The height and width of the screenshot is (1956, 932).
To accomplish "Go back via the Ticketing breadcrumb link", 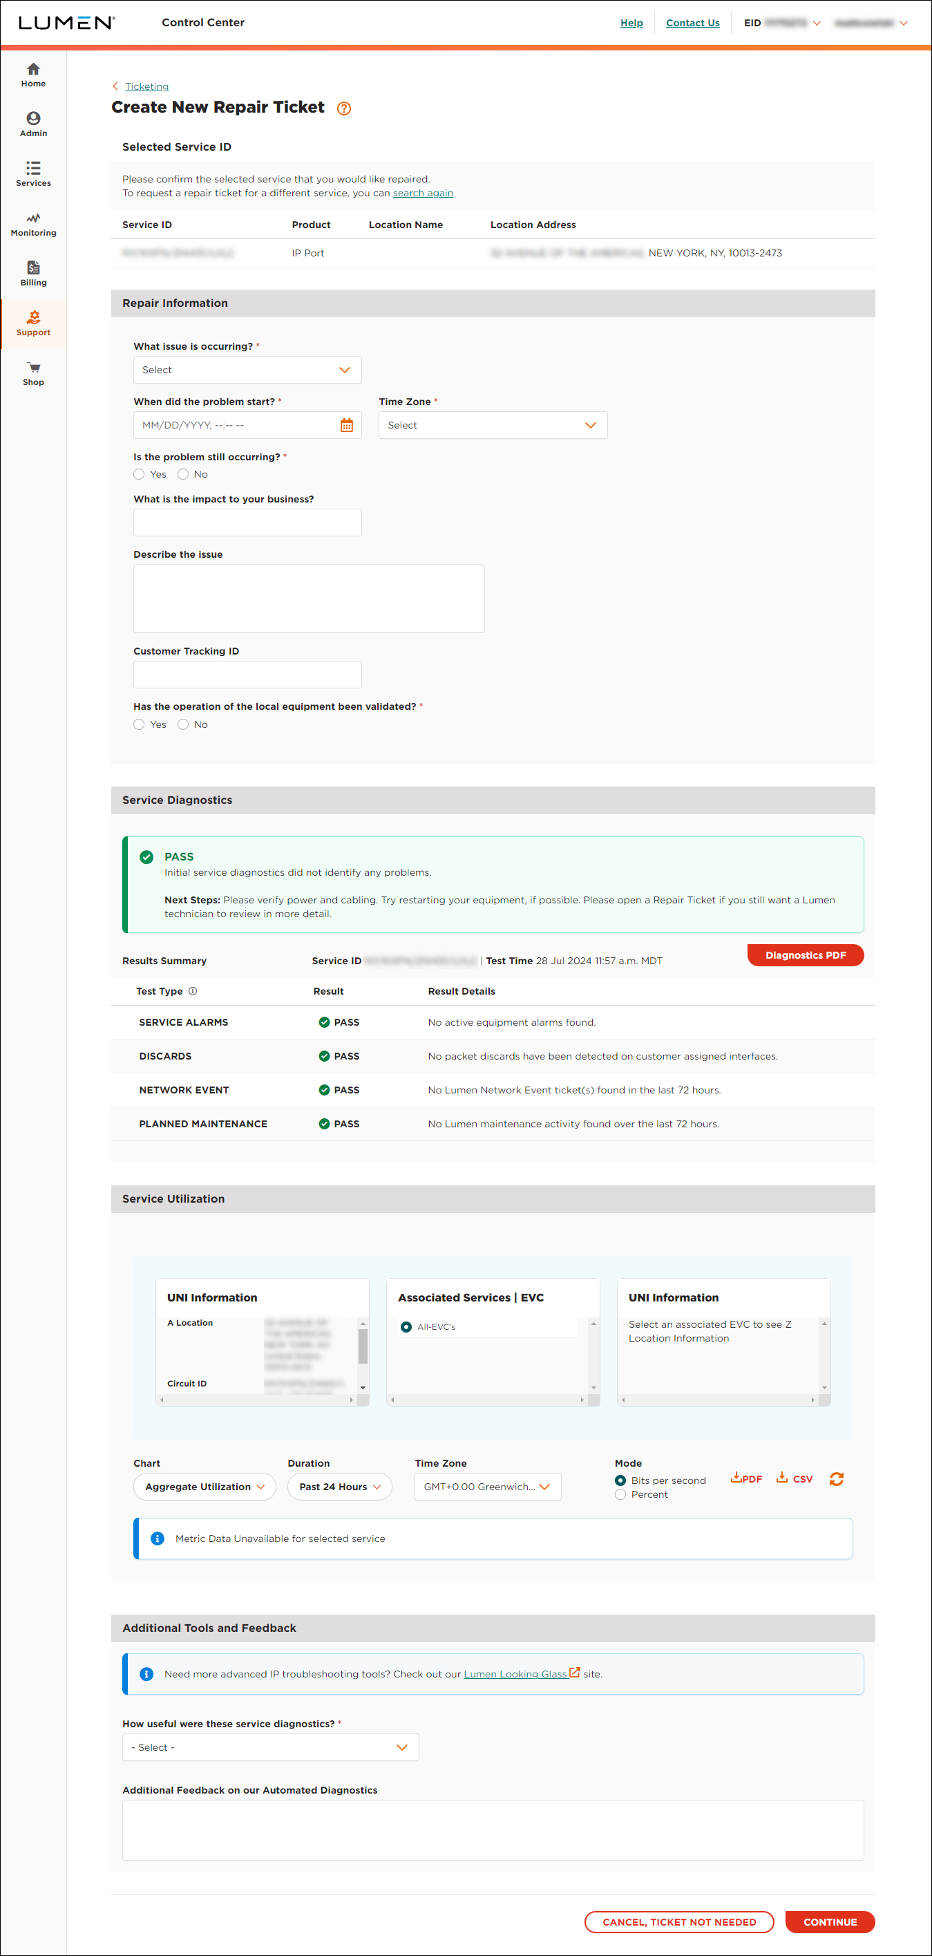I will (146, 86).
